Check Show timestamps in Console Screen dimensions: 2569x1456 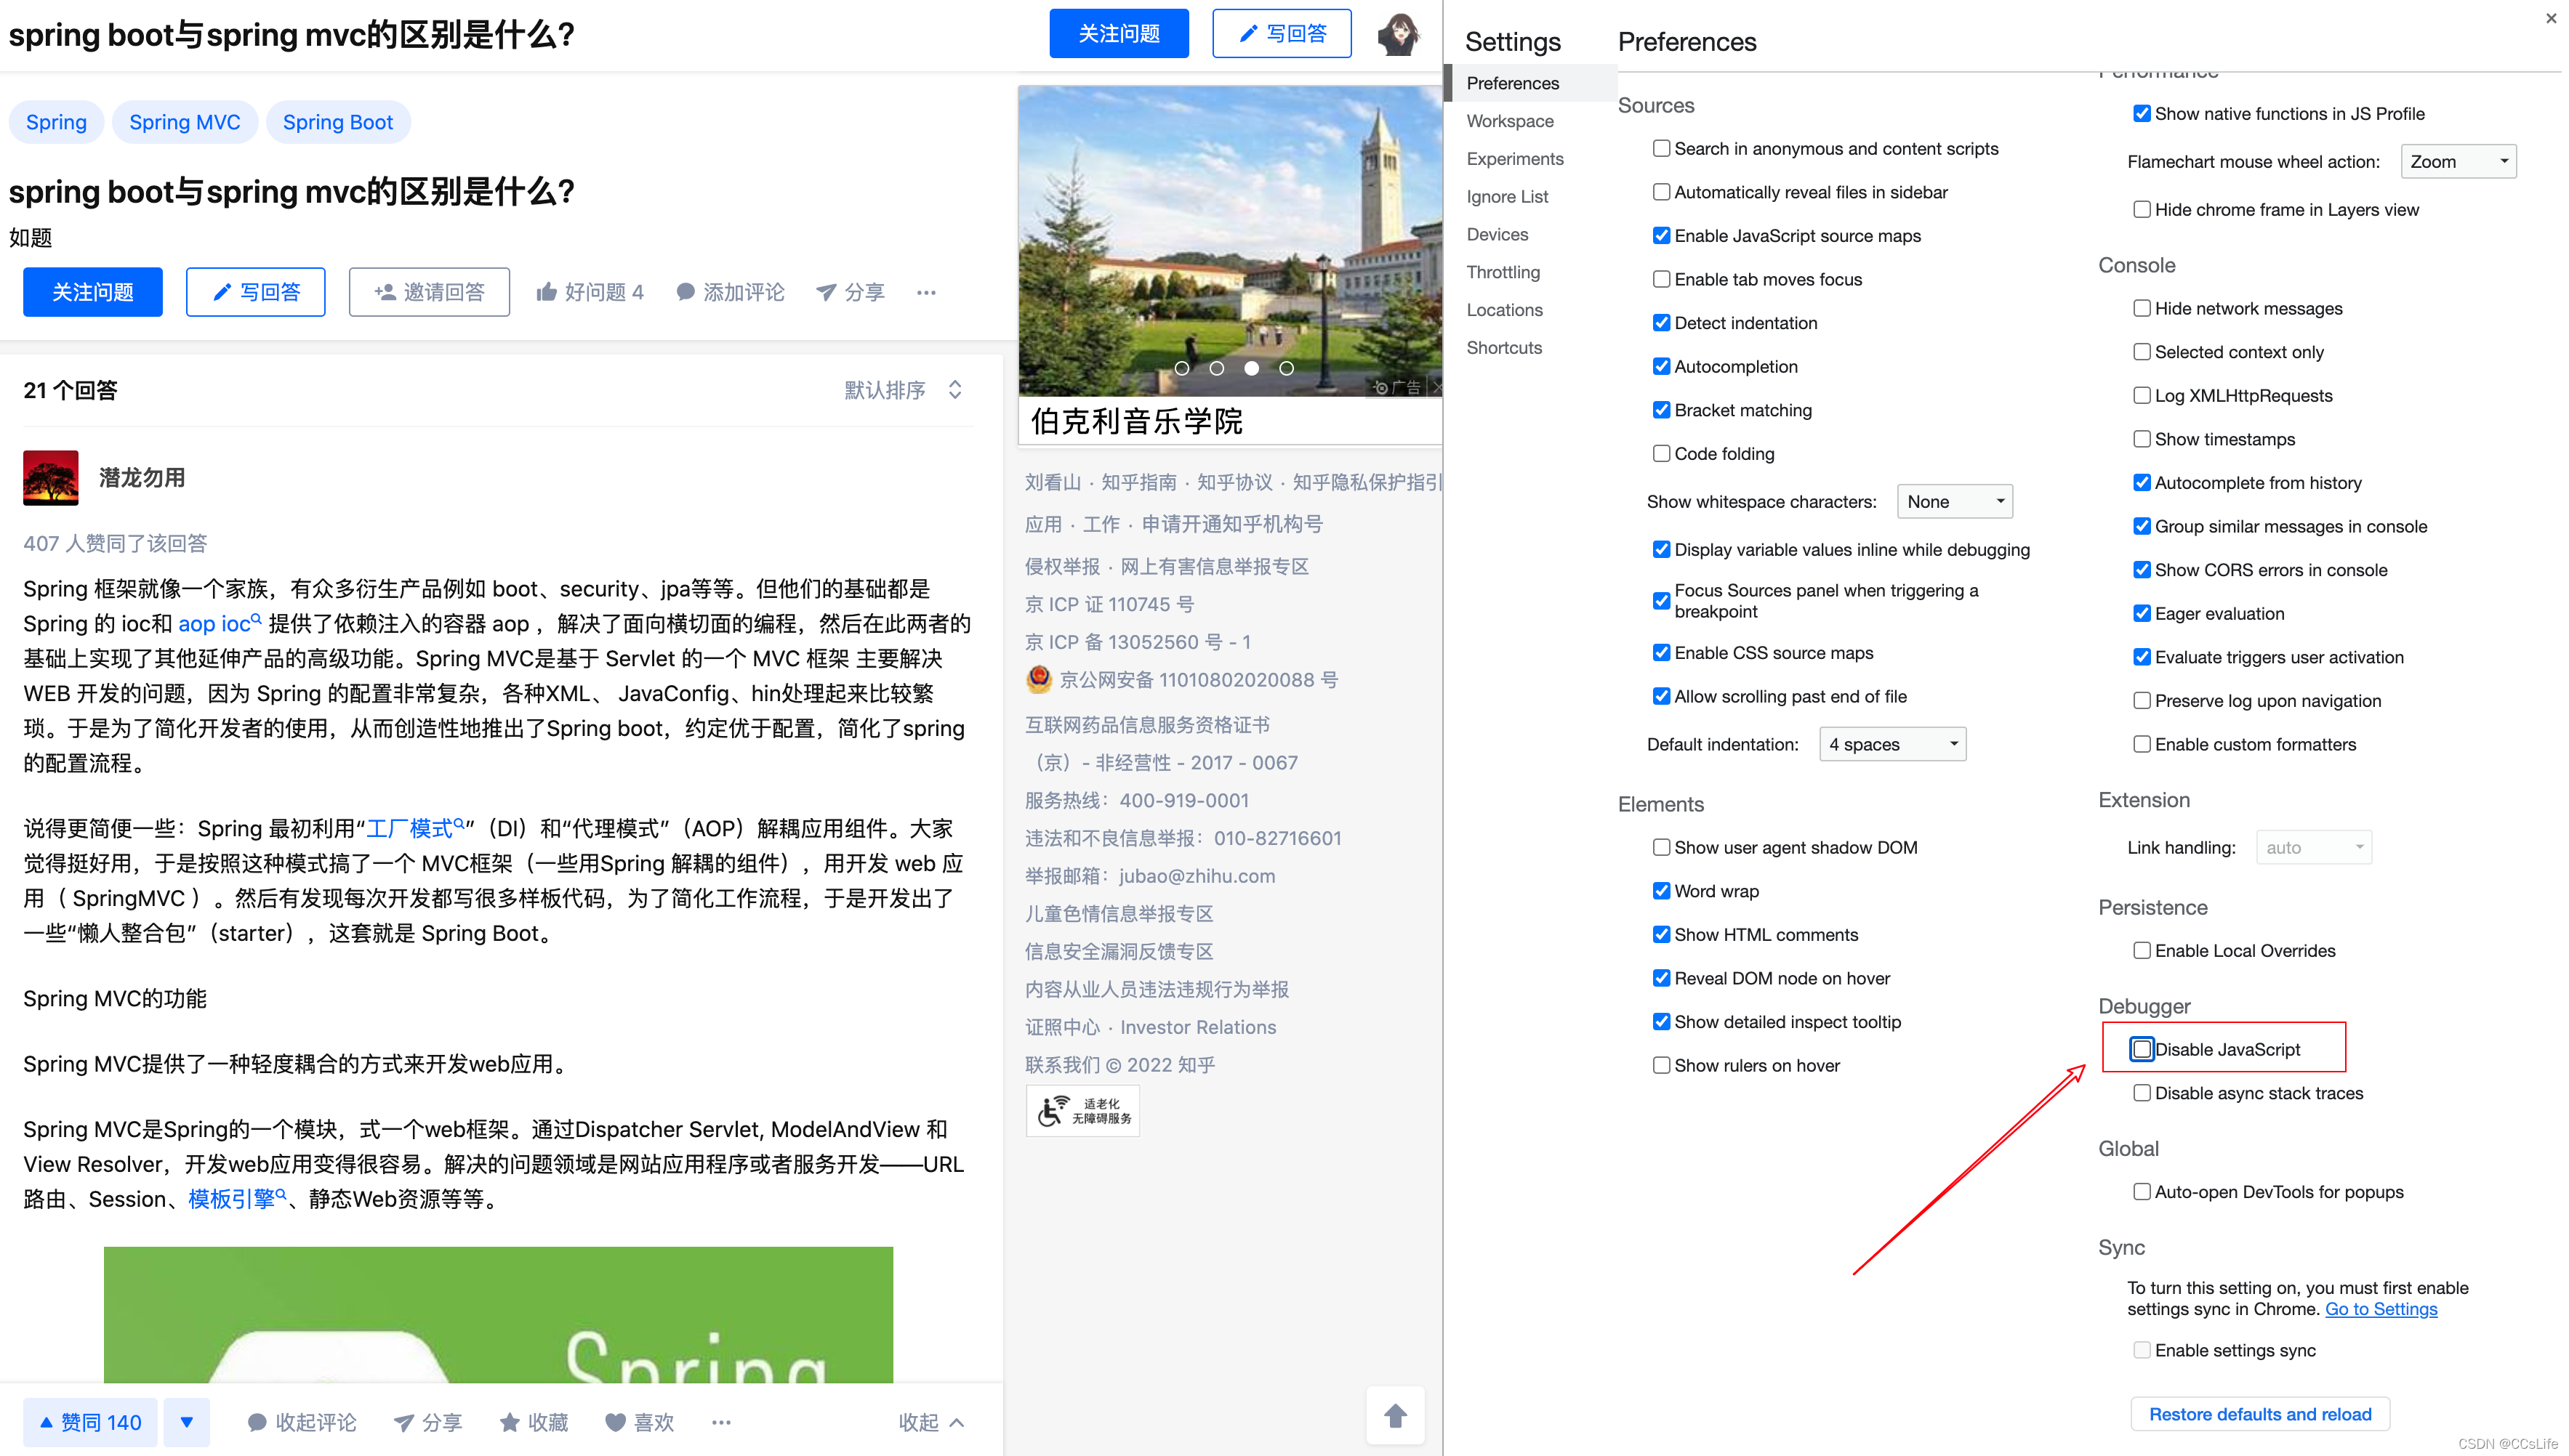click(x=2142, y=439)
